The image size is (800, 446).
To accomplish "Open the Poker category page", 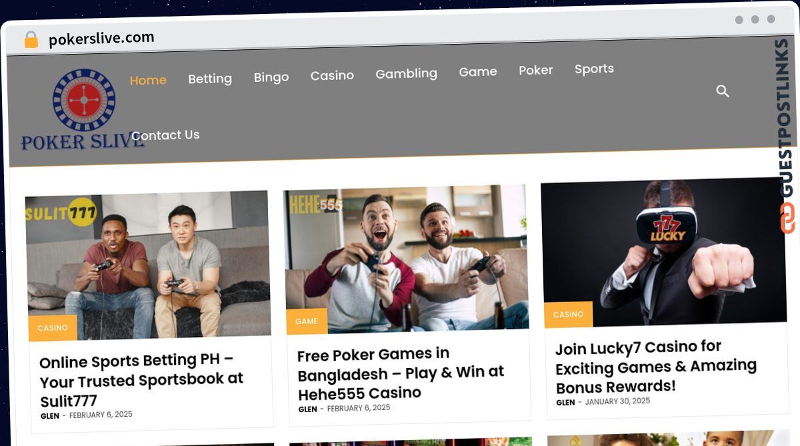I will (x=536, y=70).
